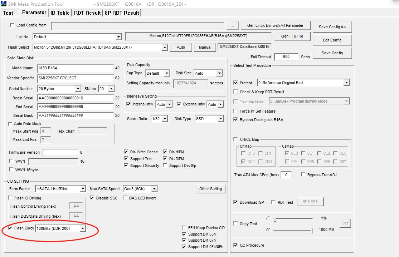Select the 1000 MB radio button
This screenshot has width=399, height=257.
(x=268, y=229)
